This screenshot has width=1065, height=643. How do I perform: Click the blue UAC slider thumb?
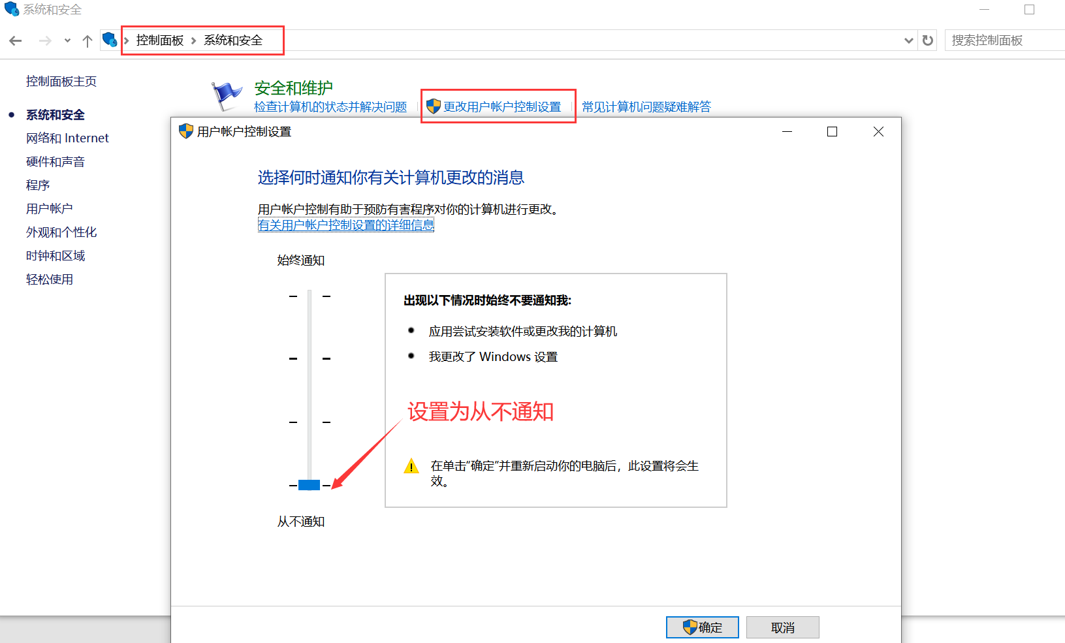309,484
